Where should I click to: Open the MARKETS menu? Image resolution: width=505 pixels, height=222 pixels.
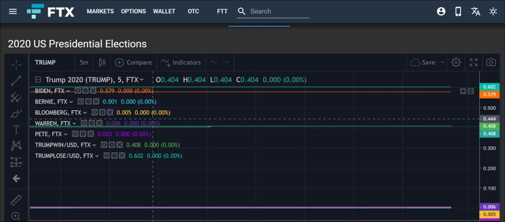tap(100, 12)
